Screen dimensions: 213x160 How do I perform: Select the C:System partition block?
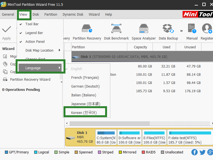click(106, 137)
